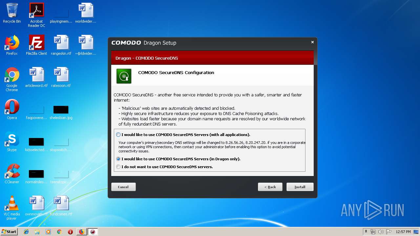This screenshot has height=236, width=420.
Task: Launch CCleaner desktop shortcut
Action: (x=12, y=174)
